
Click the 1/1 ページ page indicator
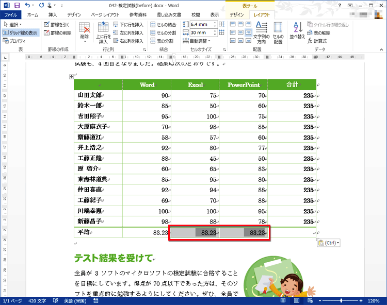[12, 300]
